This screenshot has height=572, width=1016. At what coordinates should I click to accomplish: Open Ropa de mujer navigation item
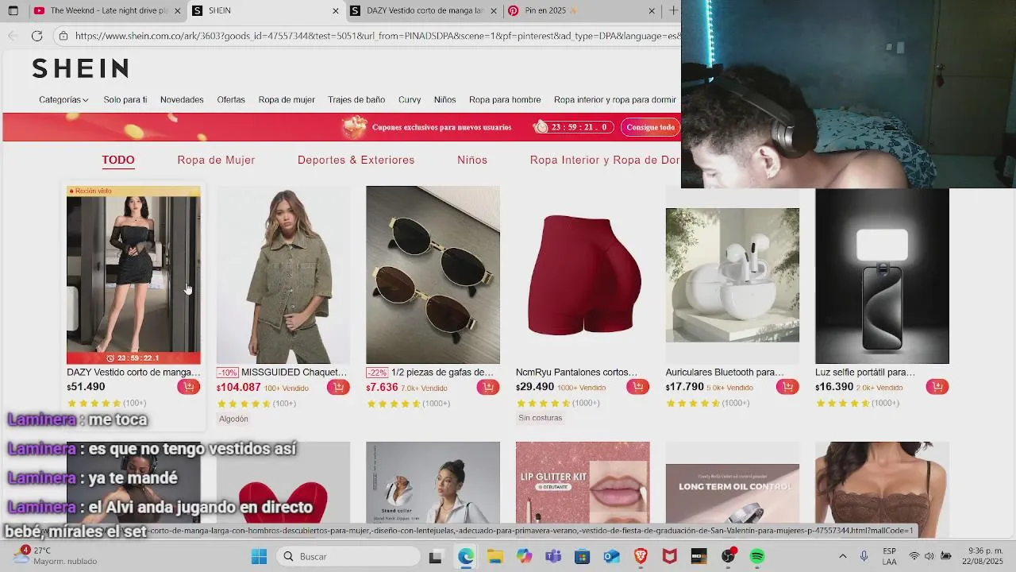tap(287, 99)
